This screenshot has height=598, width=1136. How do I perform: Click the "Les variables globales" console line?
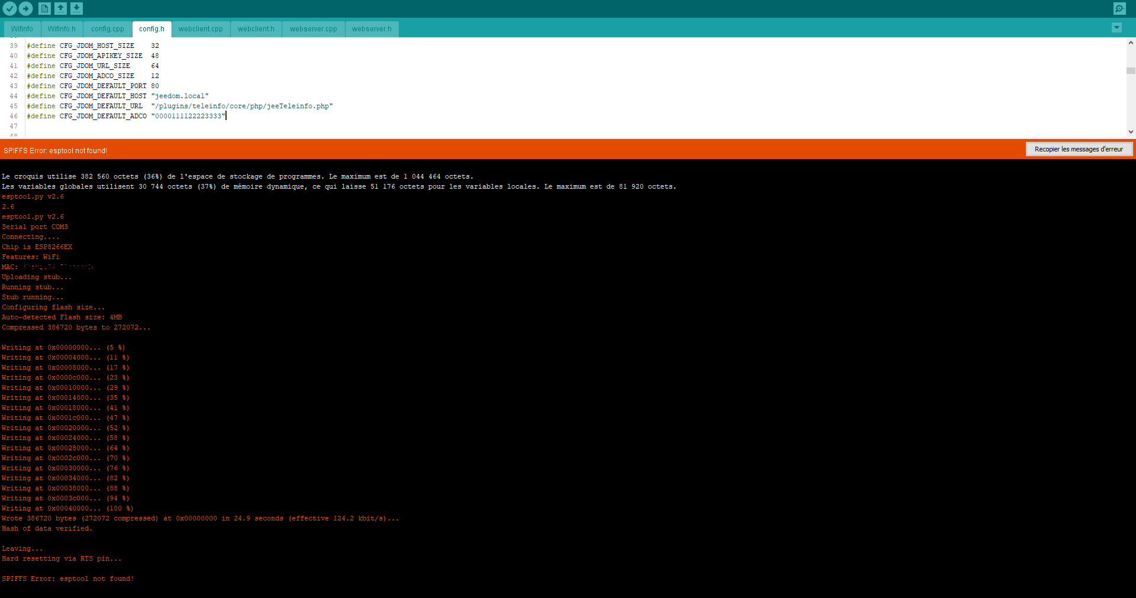(x=338, y=186)
